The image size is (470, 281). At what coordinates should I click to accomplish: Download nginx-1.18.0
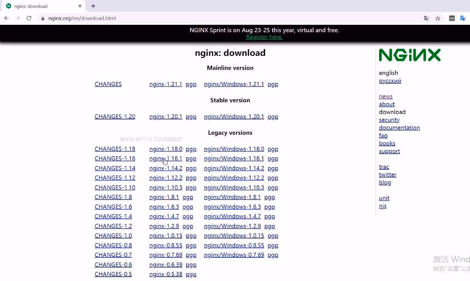tap(166, 149)
